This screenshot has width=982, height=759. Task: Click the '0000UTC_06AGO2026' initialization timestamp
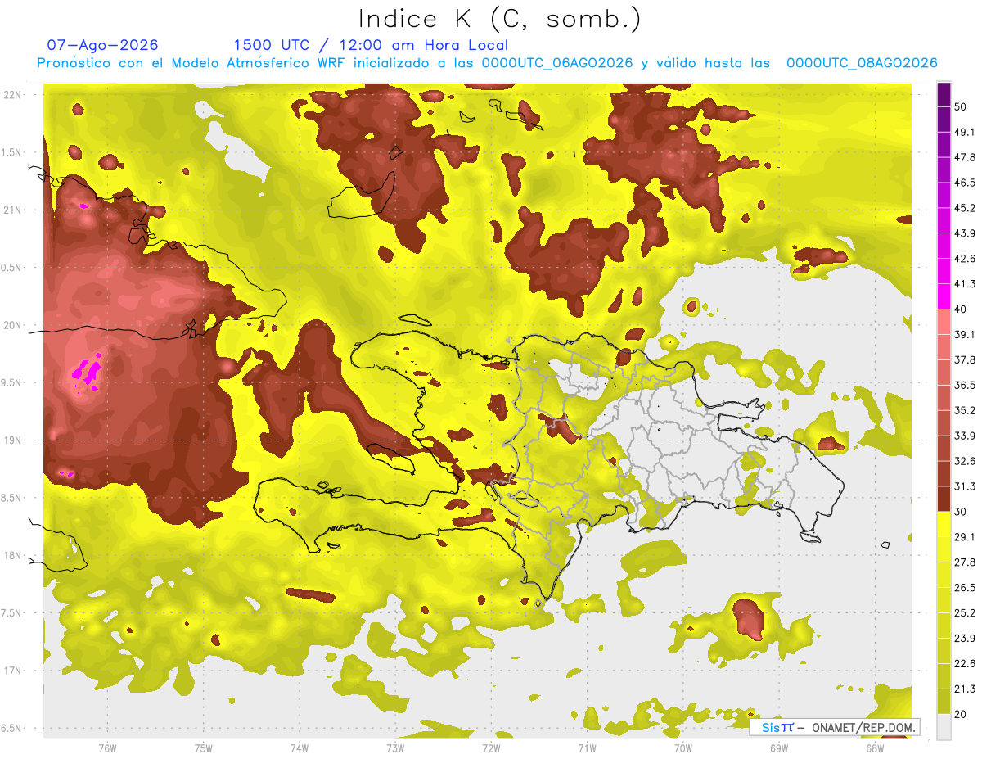point(557,63)
